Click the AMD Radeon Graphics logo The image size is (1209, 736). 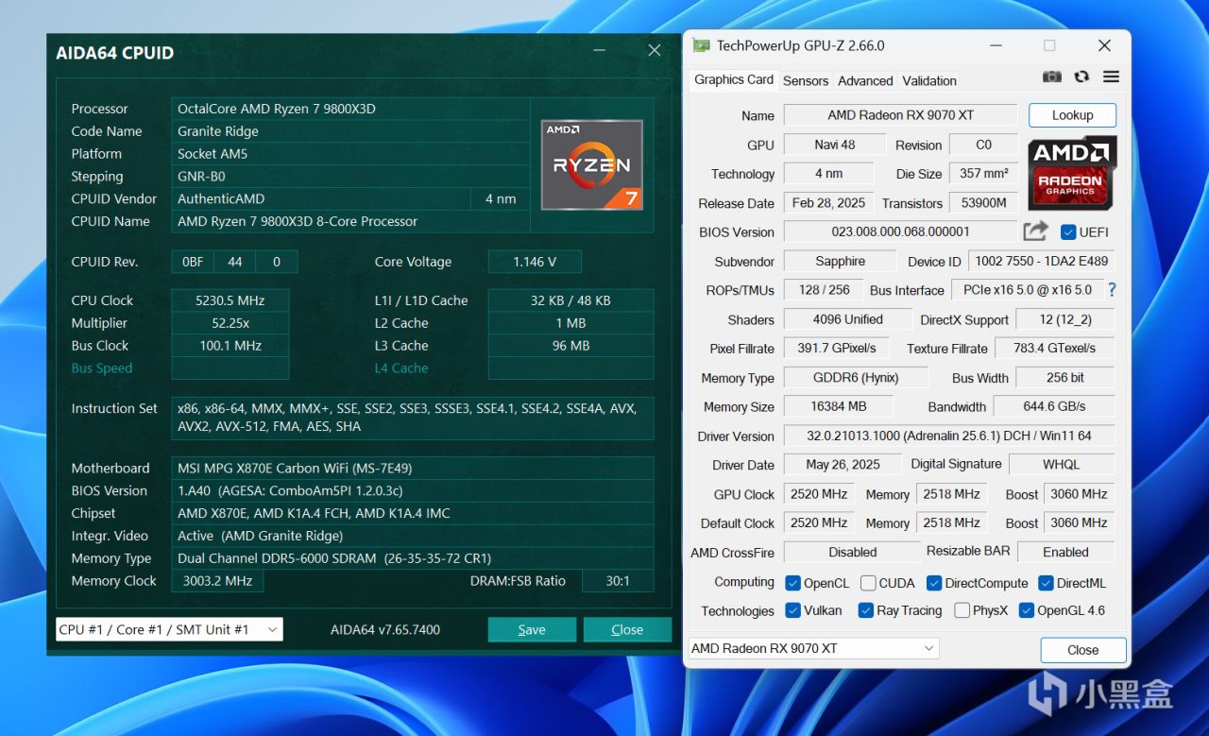tap(1073, 171)
